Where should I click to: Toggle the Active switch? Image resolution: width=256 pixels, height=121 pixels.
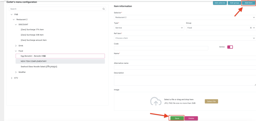point(230,47)
